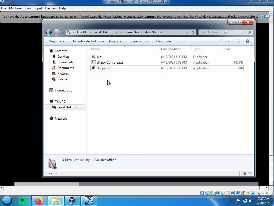The image size is (274, 206).
Task: Open Homegroup in navigation pane
Action: (x=63, y=90)
